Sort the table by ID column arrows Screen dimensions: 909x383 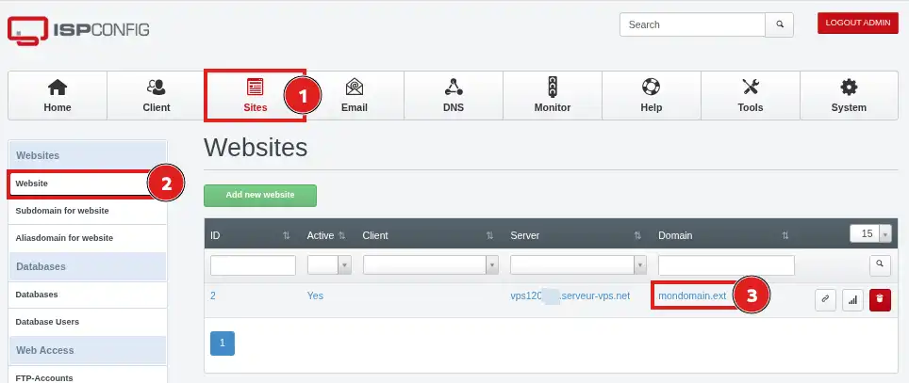(x=286, y=235)
